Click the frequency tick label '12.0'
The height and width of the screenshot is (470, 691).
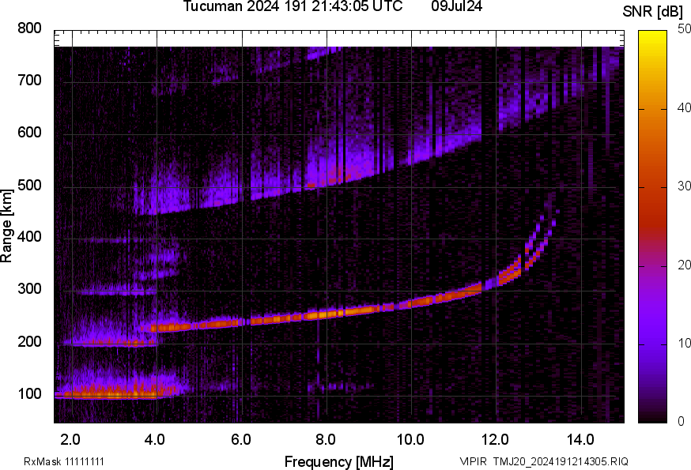coord(496,440)
